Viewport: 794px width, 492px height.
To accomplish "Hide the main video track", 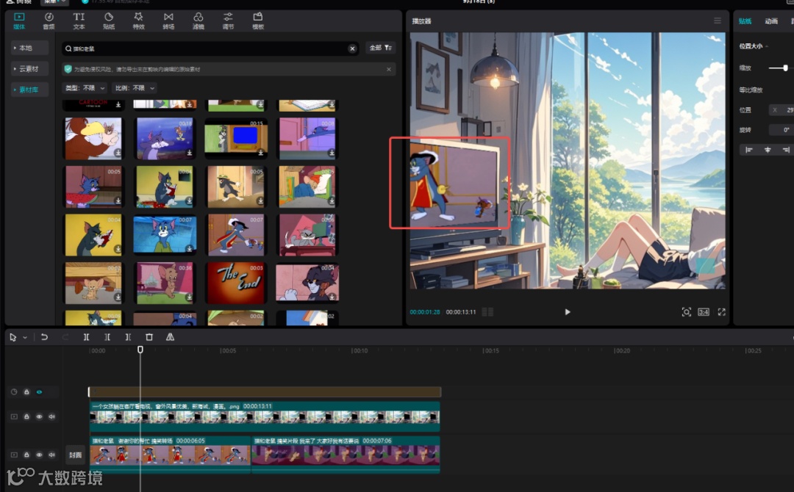I will click(x=39, y=455).
